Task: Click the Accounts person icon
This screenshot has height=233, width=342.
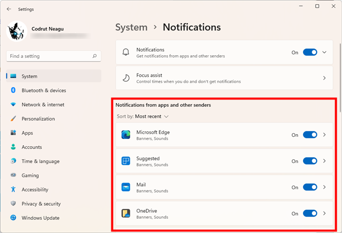Action: (x=13, y=147)
